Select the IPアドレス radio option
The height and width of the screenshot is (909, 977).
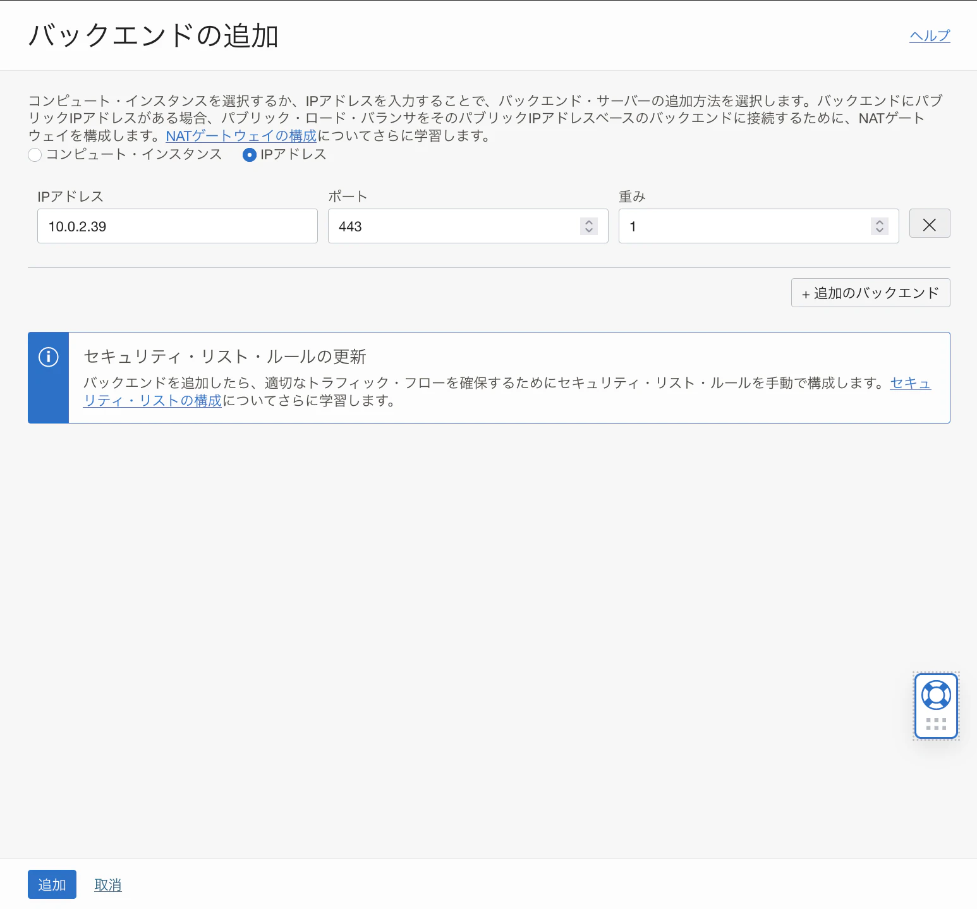pyautogui.click(x=250, y=155)
